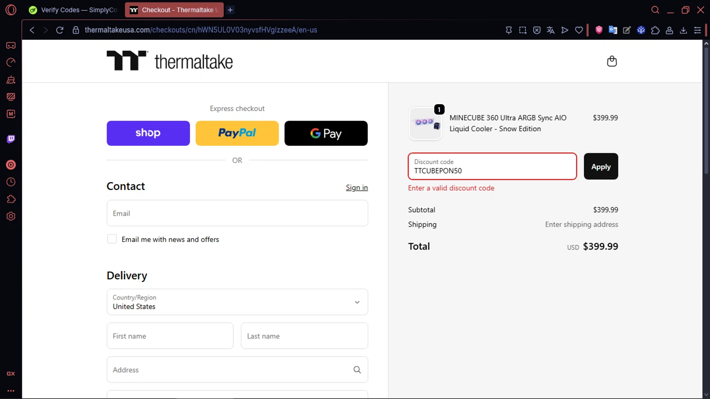Open History from the sidebar clock icon

[x=11, y=182]
